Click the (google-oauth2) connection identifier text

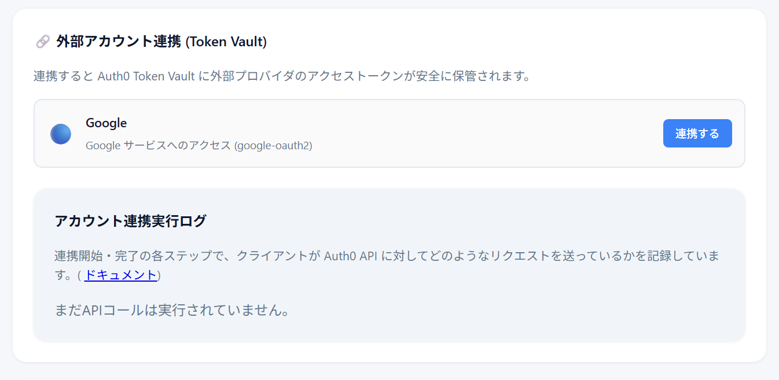coord(273,146)
